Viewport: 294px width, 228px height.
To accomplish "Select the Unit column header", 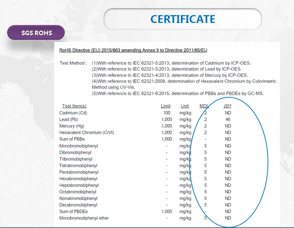I will click(185, 106).
